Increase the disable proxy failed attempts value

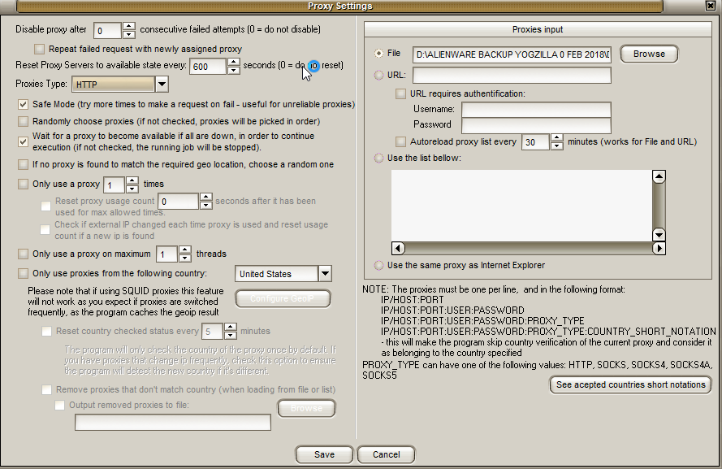(x=129, y=26)
